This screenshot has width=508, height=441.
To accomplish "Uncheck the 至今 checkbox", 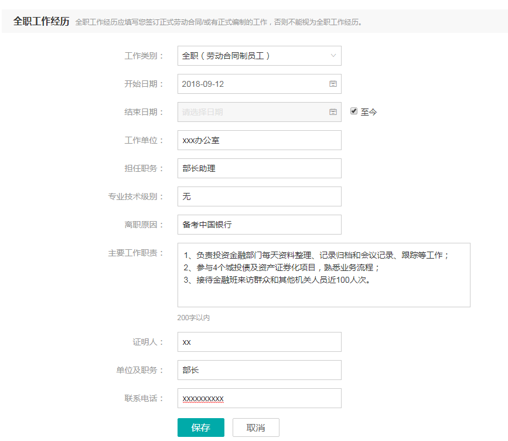I will (x=354, y=111).
